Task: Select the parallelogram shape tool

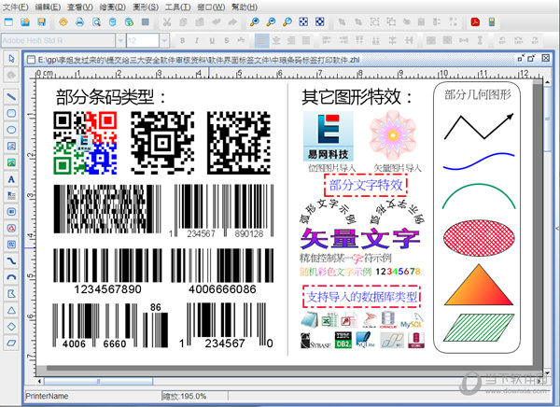Action: click(11, 343)
